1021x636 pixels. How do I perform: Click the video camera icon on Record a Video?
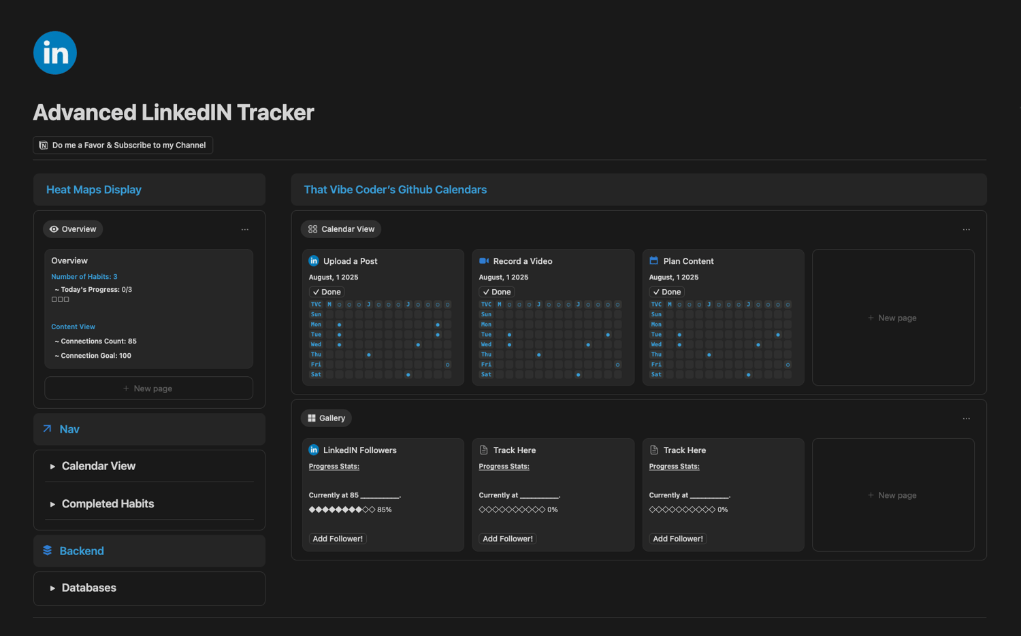(x=484, y=261)
